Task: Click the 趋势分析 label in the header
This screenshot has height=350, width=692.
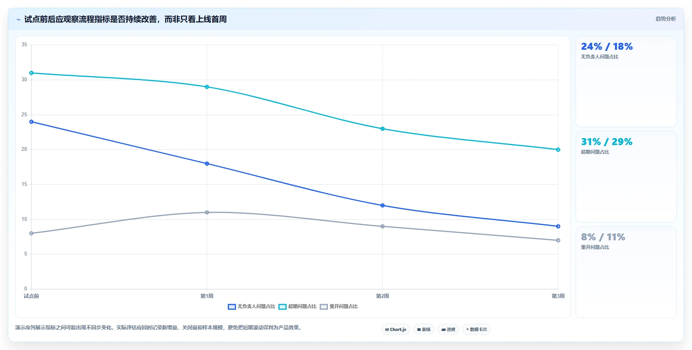Action: click(x=666, y=19)
